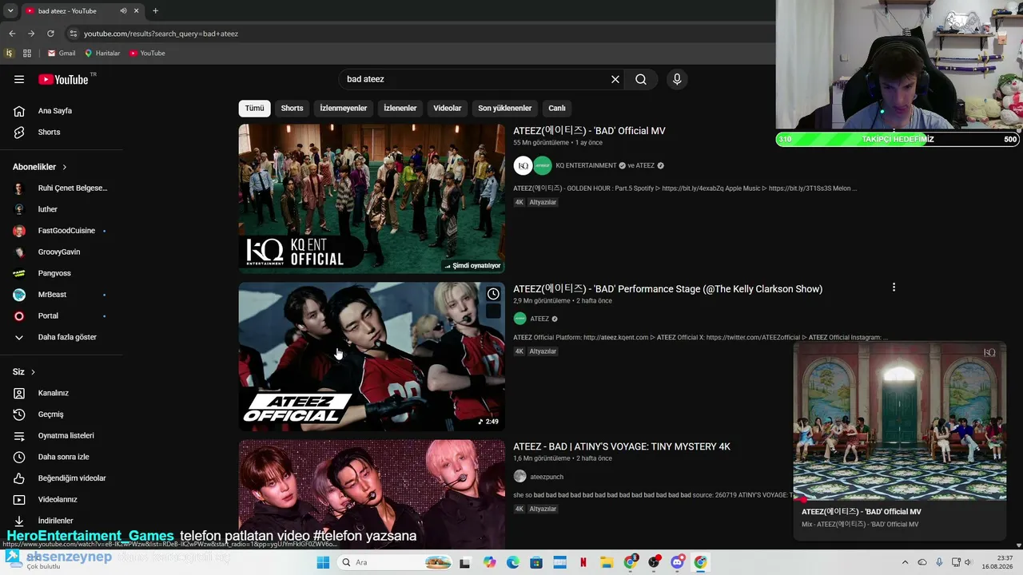Open the Gmail bookmark
The height and width of the screenshot is (575, 1023).
62,54
